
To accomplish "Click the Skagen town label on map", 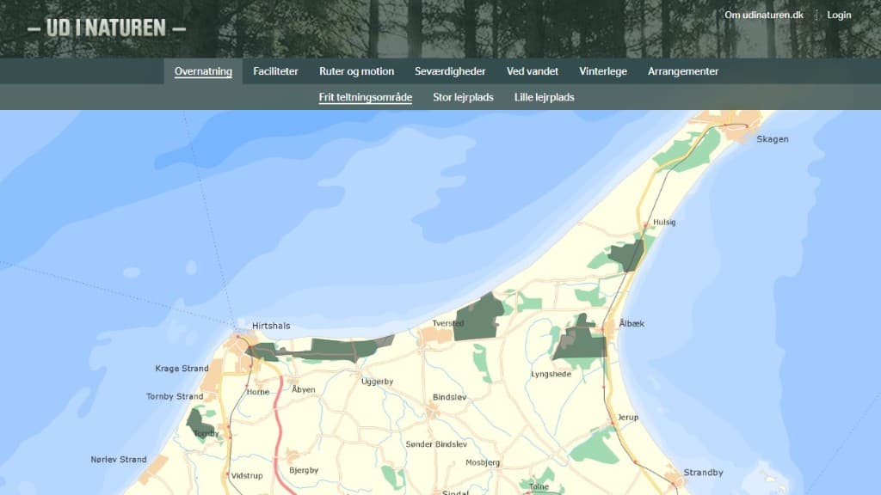I will click(x=772, y=139).
